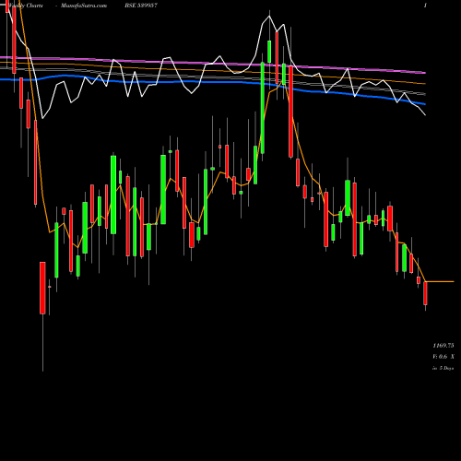Click the 'V: 0.6 X' volume text
Viewport: 461px width, 461px height.
(443, 357)
